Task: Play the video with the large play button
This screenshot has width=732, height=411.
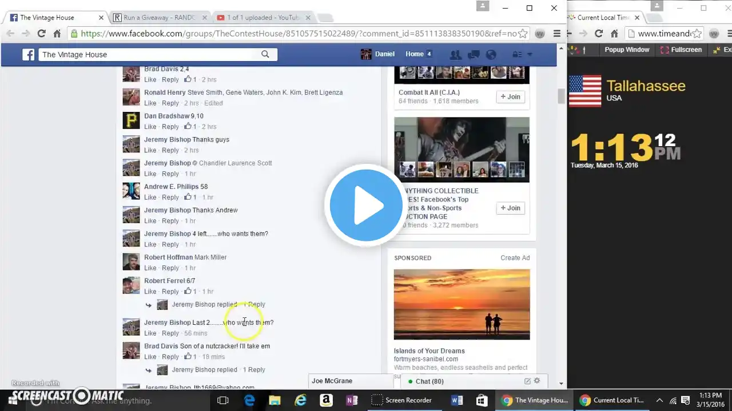Action: [x=366, y=205]
